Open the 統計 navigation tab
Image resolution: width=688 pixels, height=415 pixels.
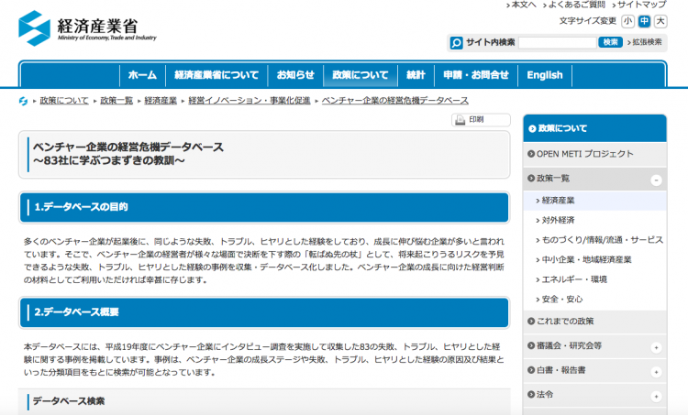[x=416, y=75]
